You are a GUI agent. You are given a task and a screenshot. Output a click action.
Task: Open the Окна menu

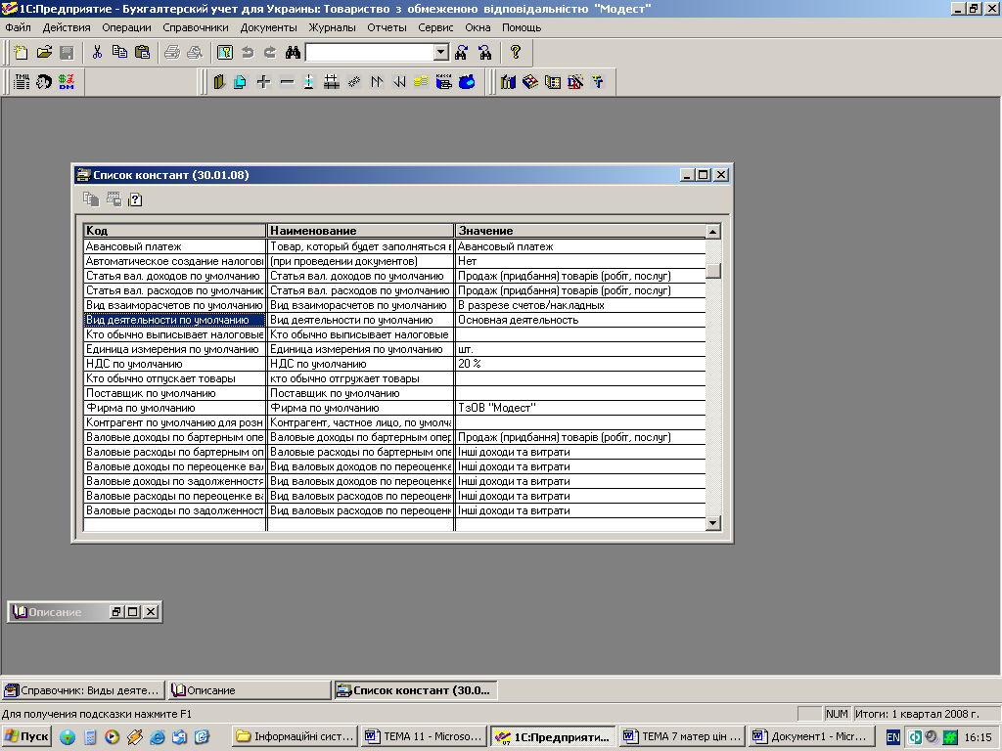(478, 27)
